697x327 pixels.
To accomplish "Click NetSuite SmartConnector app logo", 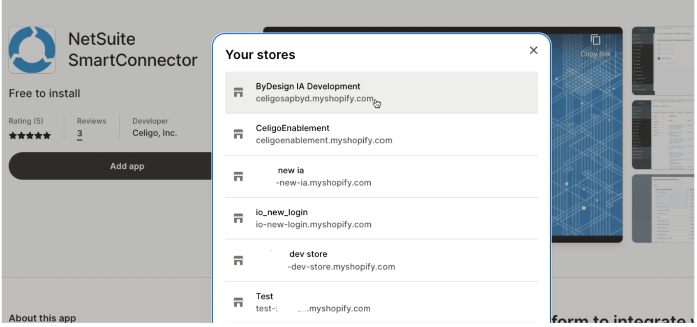I will pyautogui.click(x=32, y=50).
